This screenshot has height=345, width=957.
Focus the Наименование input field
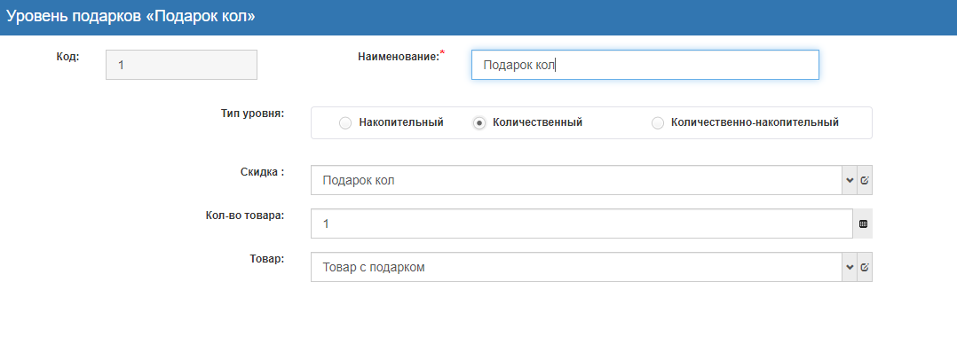(x=645, y=65)
